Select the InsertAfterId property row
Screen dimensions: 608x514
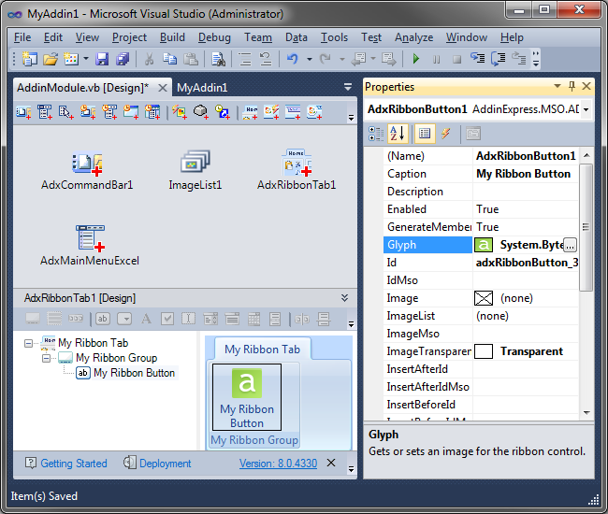coord(481,369)
